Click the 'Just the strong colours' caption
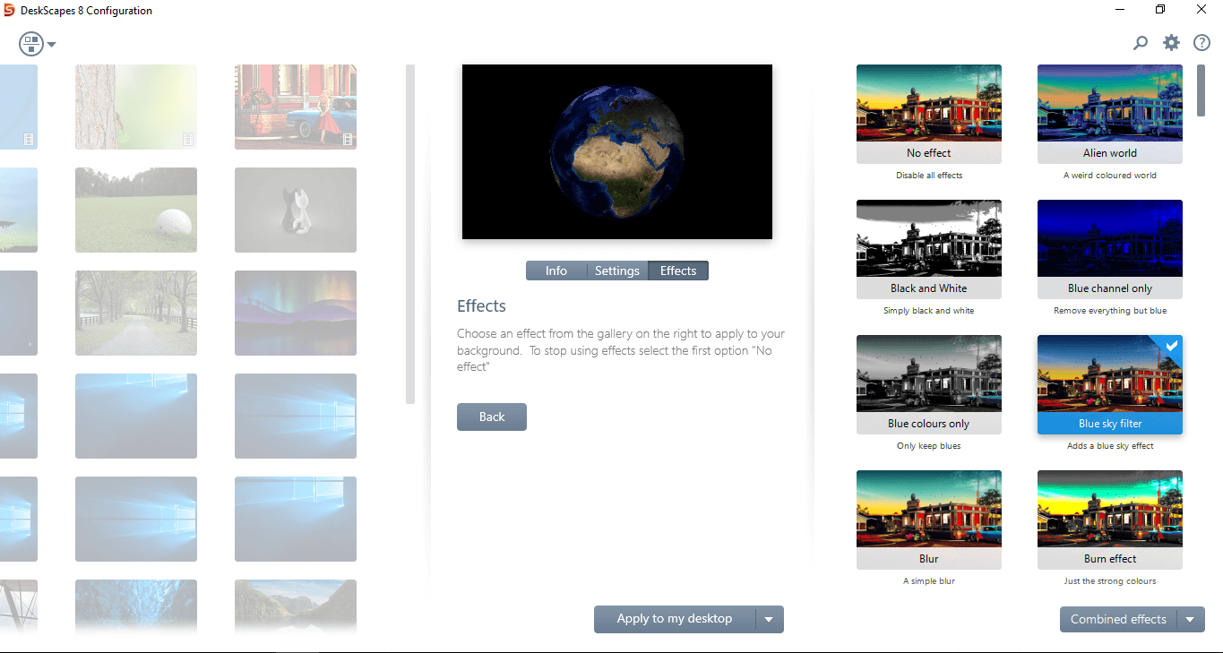 point(1110,581)
